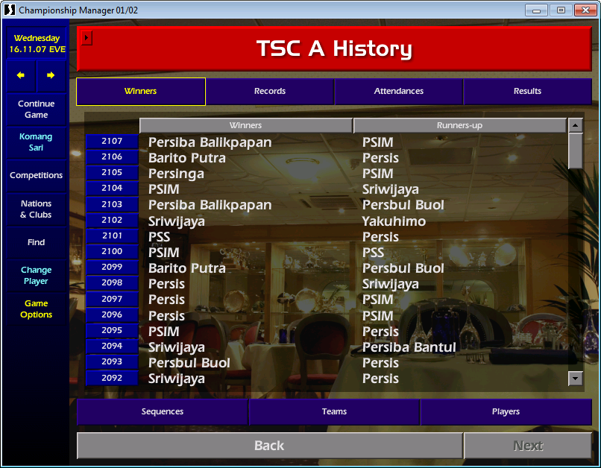Image resolution: width=601 pixels, height=468 pixels.
Task: Open the Teams tab
Action: tap(334, 411)
